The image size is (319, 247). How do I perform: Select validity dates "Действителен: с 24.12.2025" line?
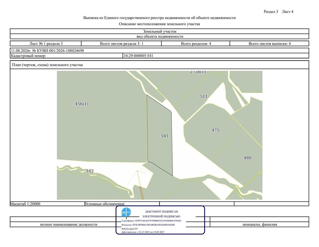(143, 232)
